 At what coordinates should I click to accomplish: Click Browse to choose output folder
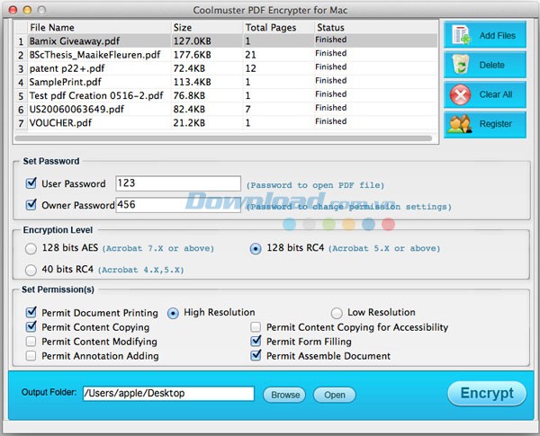284,395
